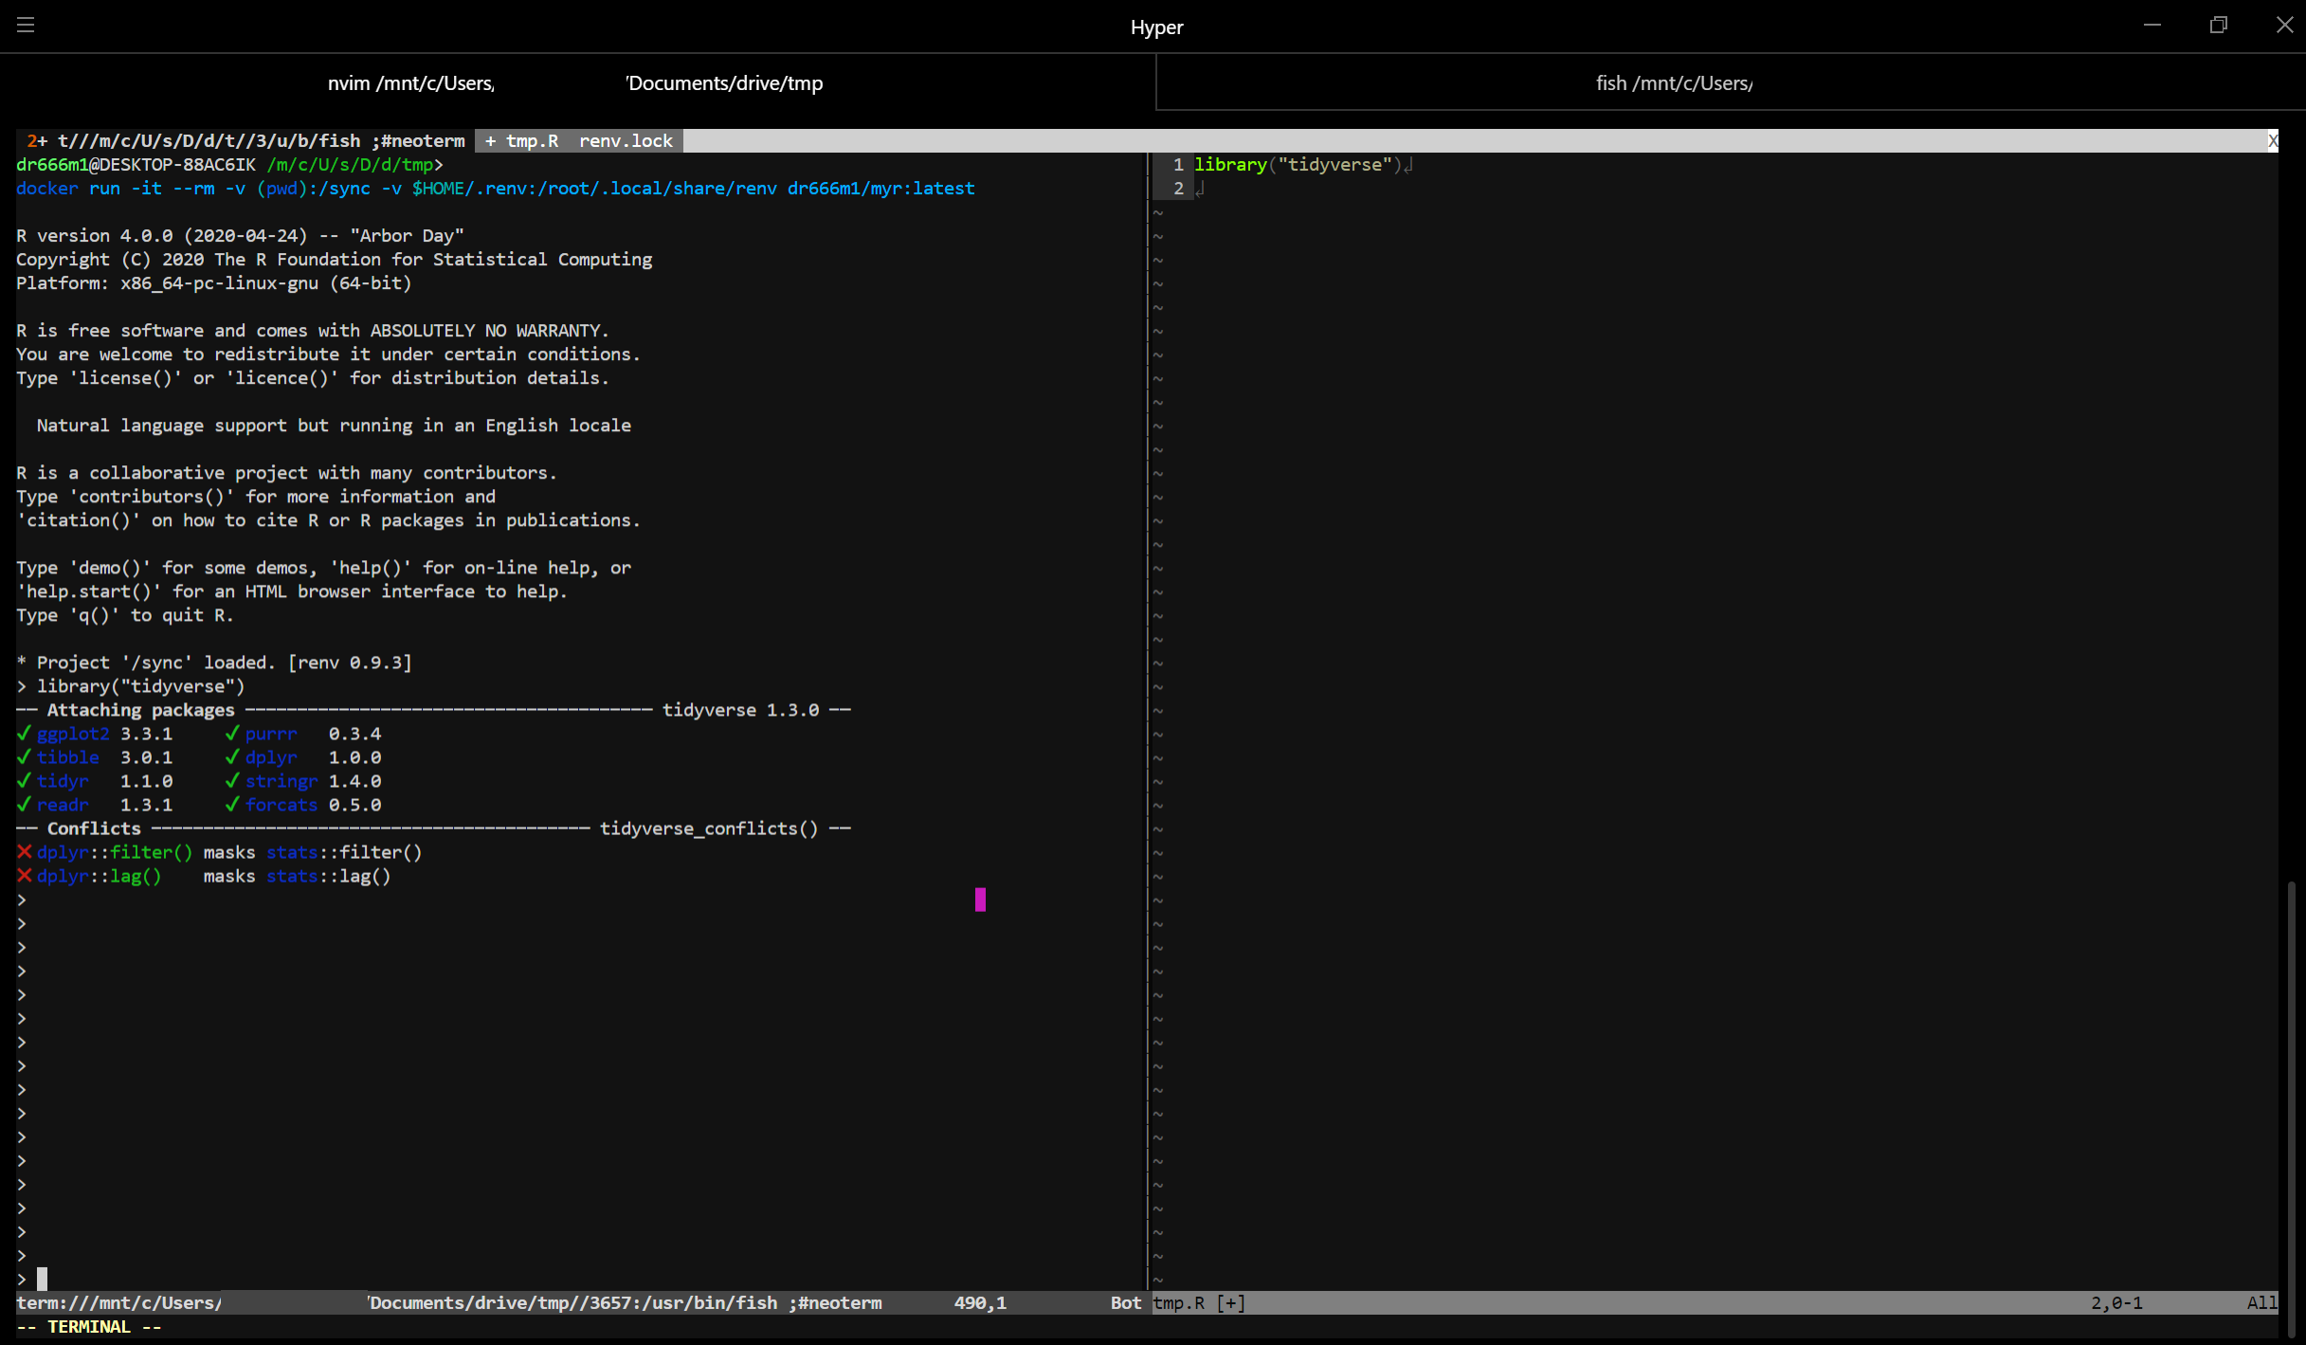Click the docker run command line

pos(495,189)
